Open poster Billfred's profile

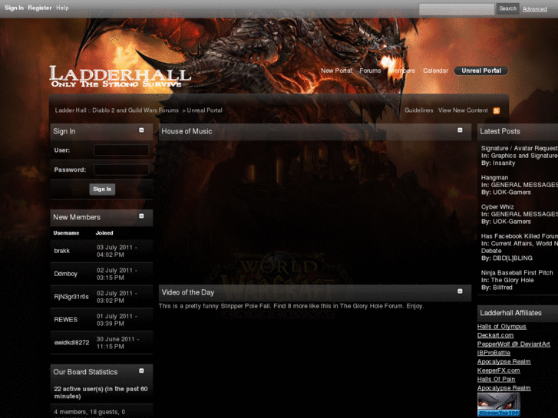503,288
